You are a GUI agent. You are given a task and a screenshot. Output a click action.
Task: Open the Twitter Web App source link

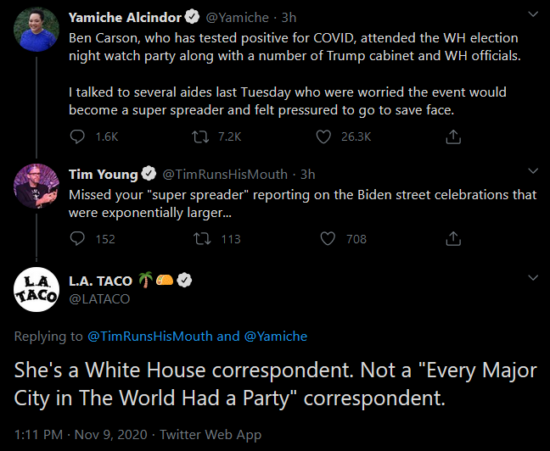(210, 435)
